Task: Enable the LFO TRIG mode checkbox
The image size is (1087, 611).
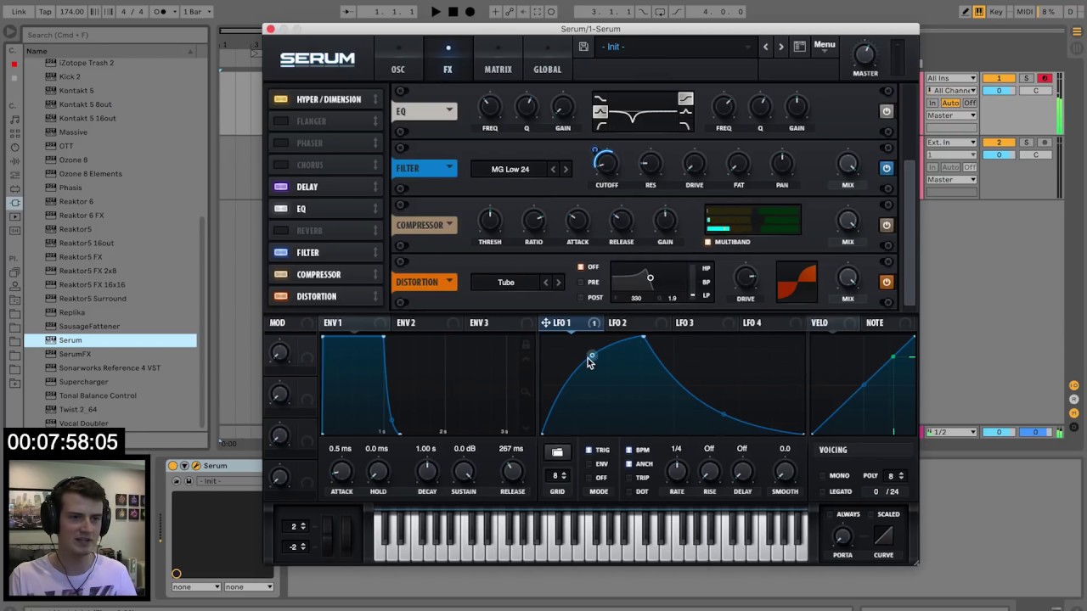Action: 589,450
